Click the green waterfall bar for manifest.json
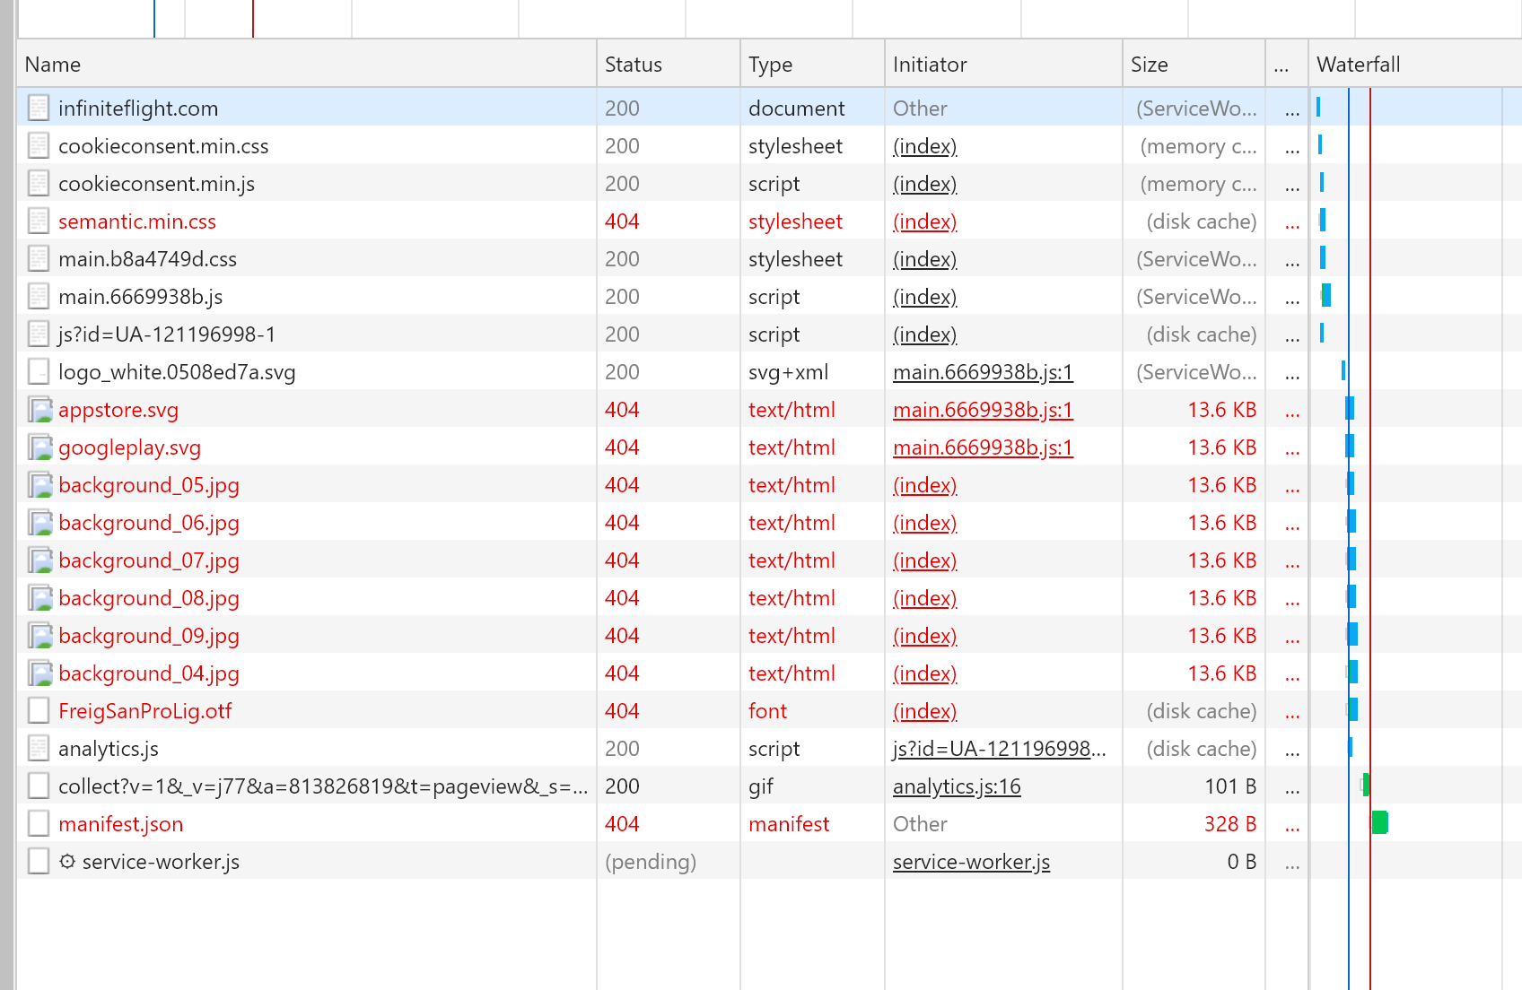The width and height of the screenshot is (1522, 990). [x=1380, y=822]
